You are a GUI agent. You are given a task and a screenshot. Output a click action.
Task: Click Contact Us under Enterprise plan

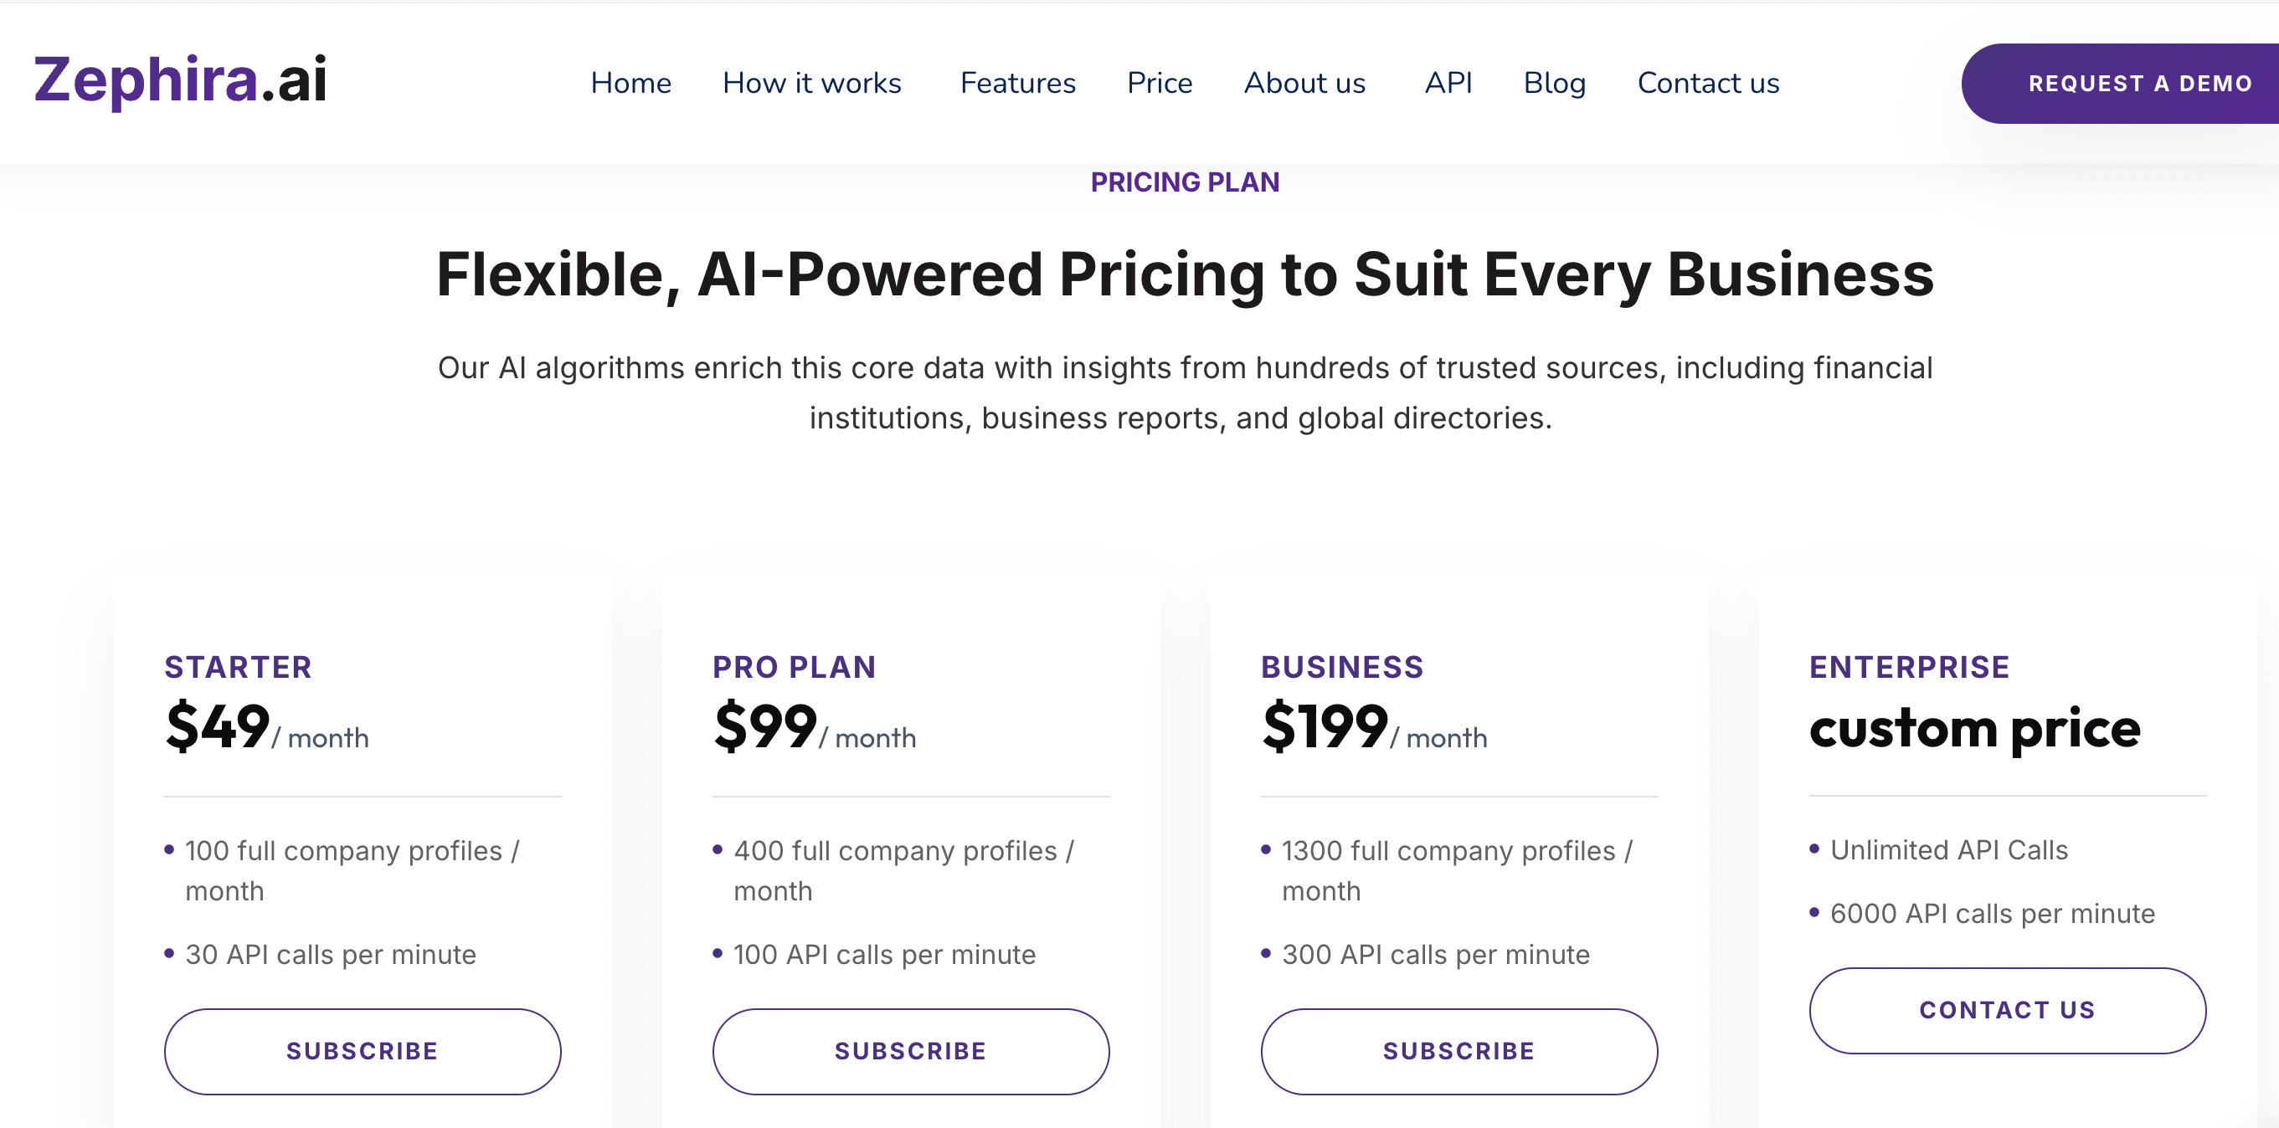pos(2008,1009)
